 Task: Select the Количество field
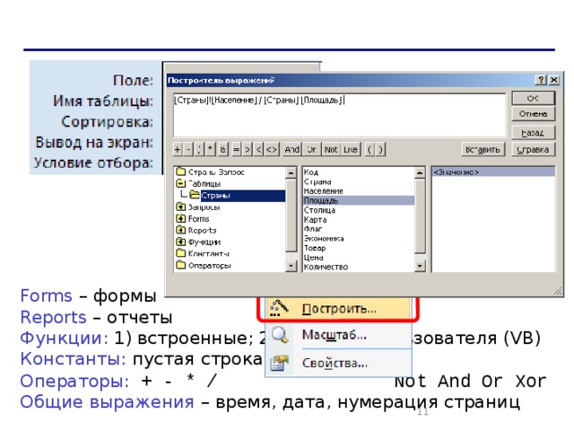pyautogui.click(x=359, y=267)
